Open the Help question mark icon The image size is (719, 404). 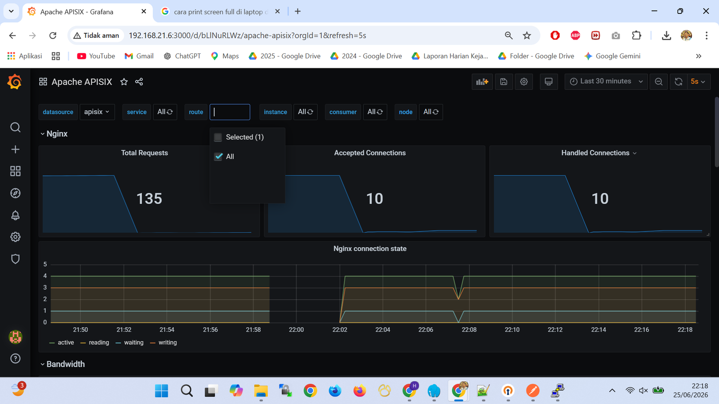(15, 358)
